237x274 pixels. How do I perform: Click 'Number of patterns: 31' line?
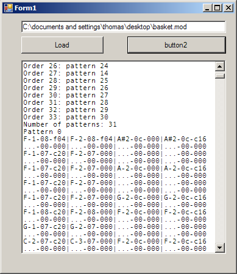click(70, 124)
